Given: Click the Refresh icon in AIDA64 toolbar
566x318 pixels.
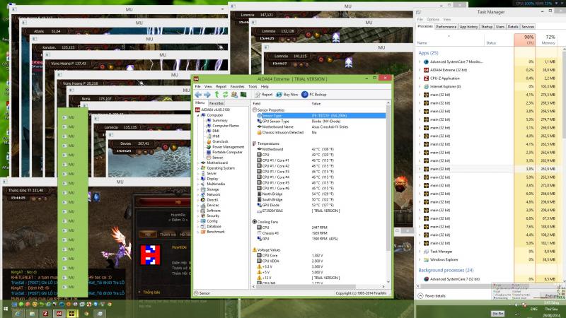Looking at the screenshot, I should 225,94.
